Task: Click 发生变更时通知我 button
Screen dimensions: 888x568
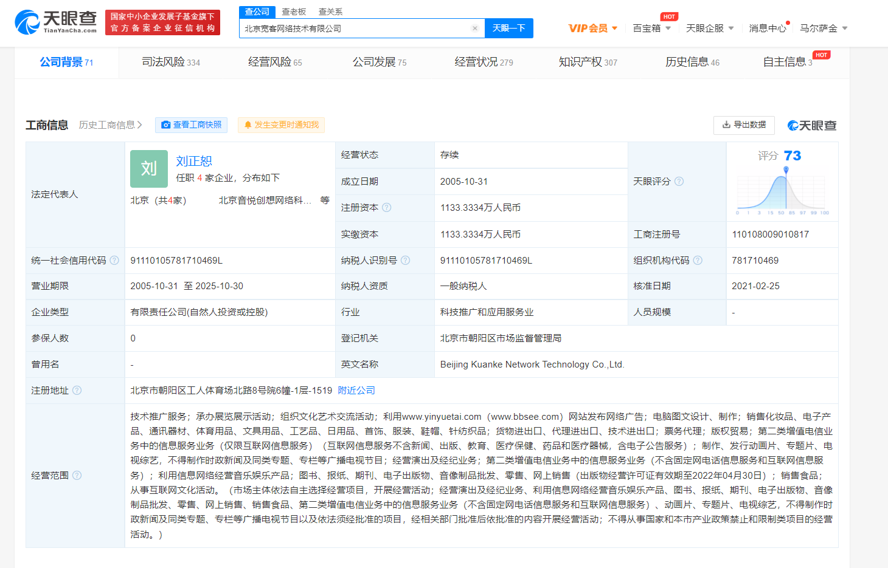Action: coord(281,125)
